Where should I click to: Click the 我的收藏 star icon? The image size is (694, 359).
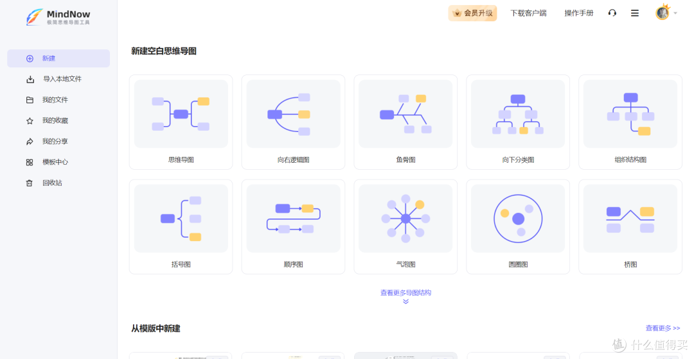30,121
